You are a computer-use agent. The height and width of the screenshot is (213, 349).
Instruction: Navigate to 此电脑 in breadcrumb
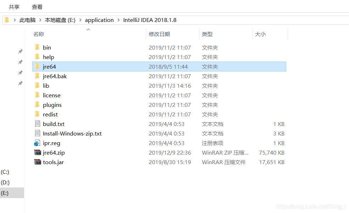[x=27, y=20]
